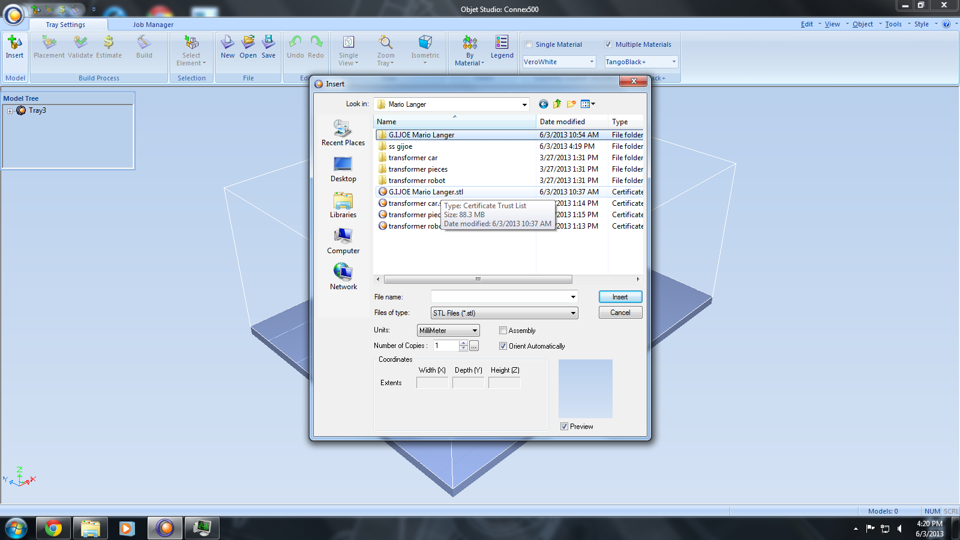
Task: Open the Estimate cost tool
Action: click(x=109, y=47)
